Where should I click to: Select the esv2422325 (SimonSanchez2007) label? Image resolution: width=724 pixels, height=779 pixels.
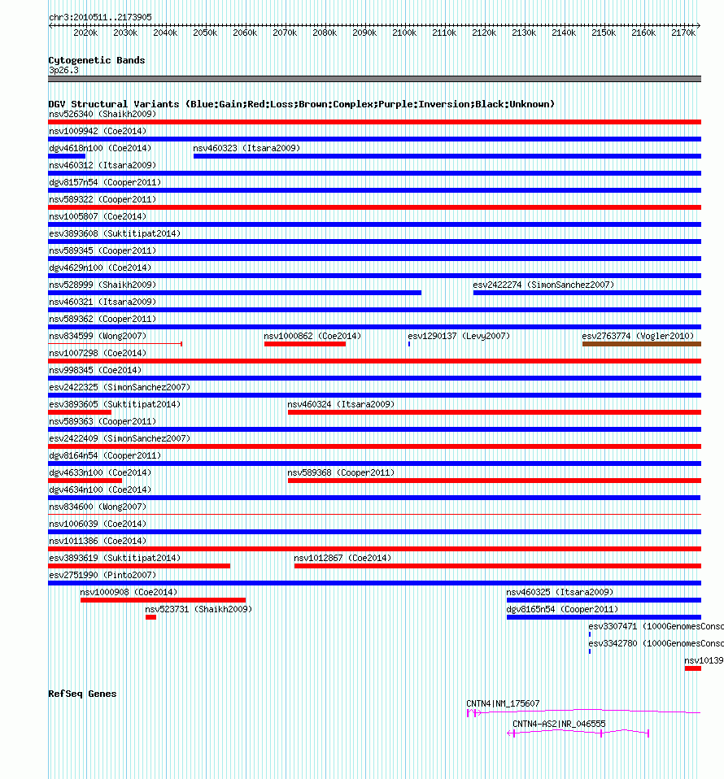(120, 387)
